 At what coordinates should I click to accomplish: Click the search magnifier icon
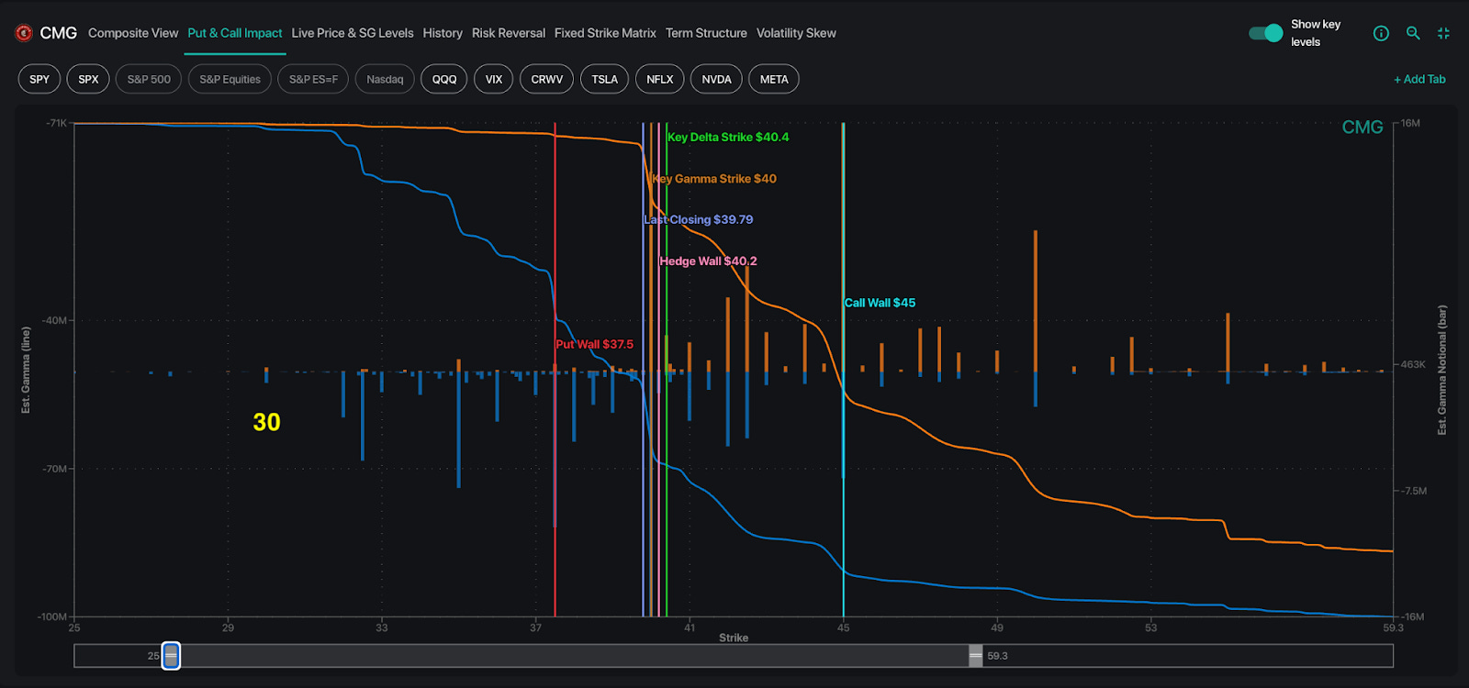tap(1413, 33)
